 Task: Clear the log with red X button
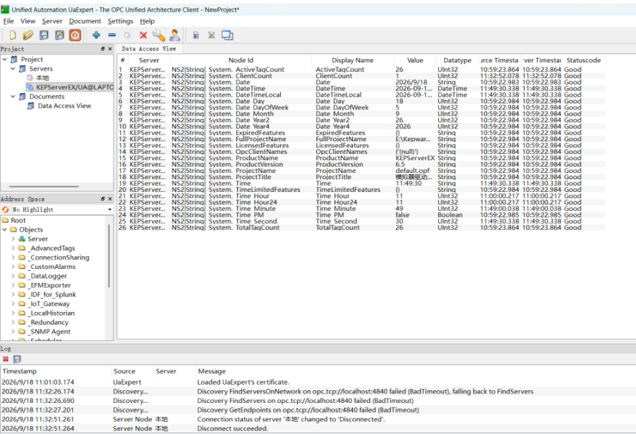6,359
